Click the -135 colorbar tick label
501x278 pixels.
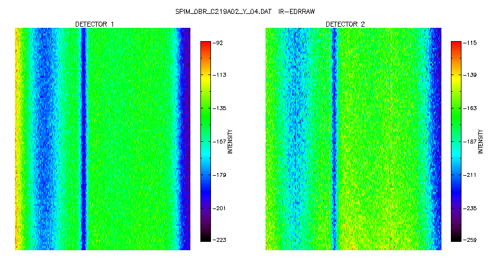[219, 108]
